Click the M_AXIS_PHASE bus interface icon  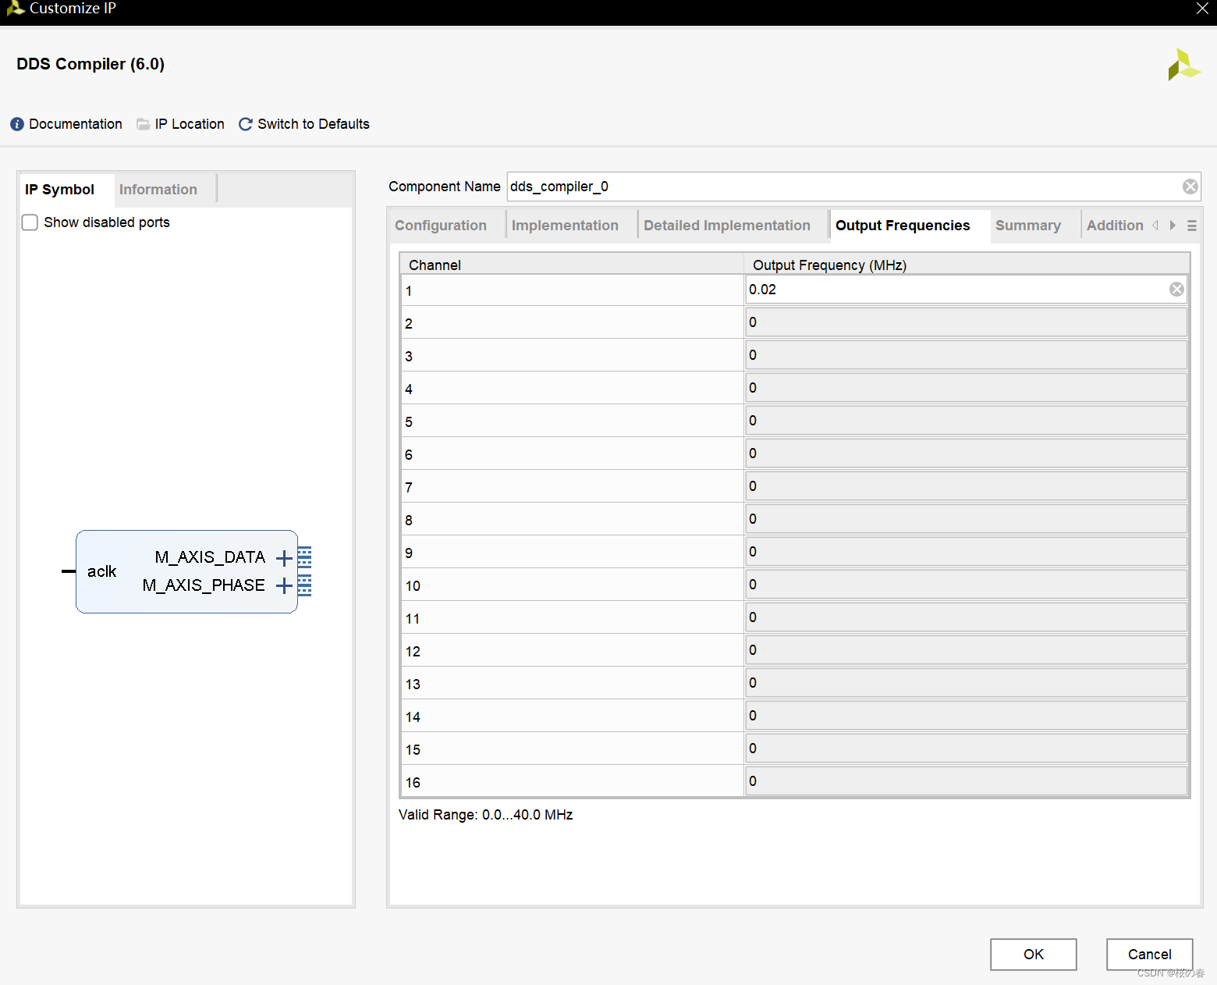coord(305,585)
